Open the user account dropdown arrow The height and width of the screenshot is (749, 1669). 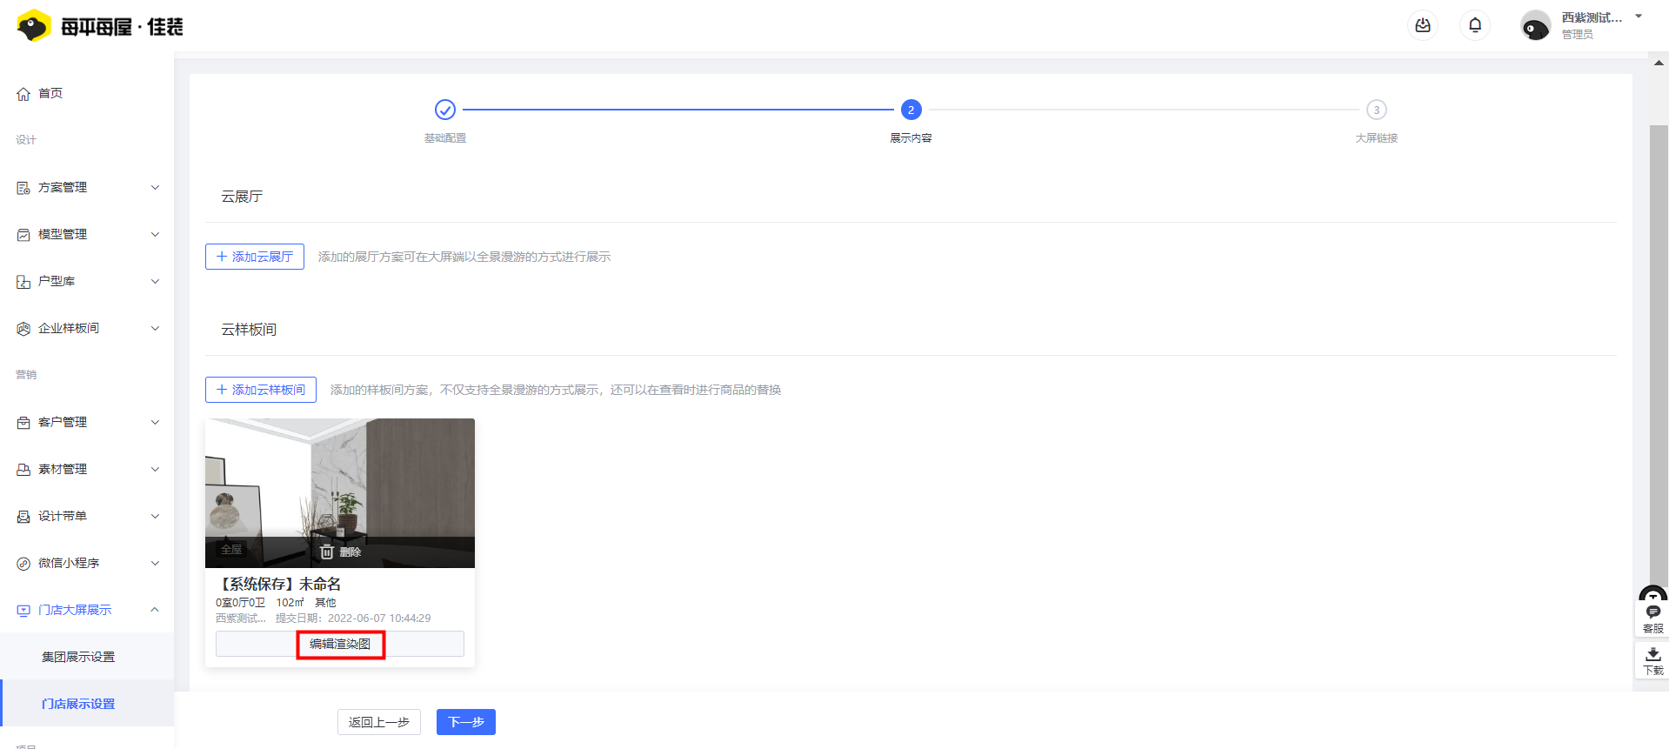[x=1639, y=17]
